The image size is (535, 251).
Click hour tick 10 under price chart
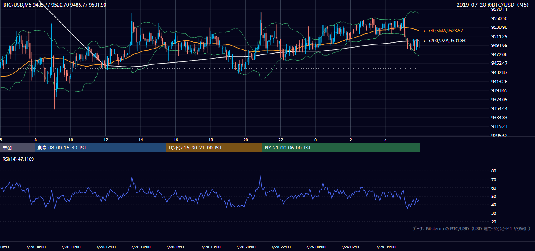point(71,140)
